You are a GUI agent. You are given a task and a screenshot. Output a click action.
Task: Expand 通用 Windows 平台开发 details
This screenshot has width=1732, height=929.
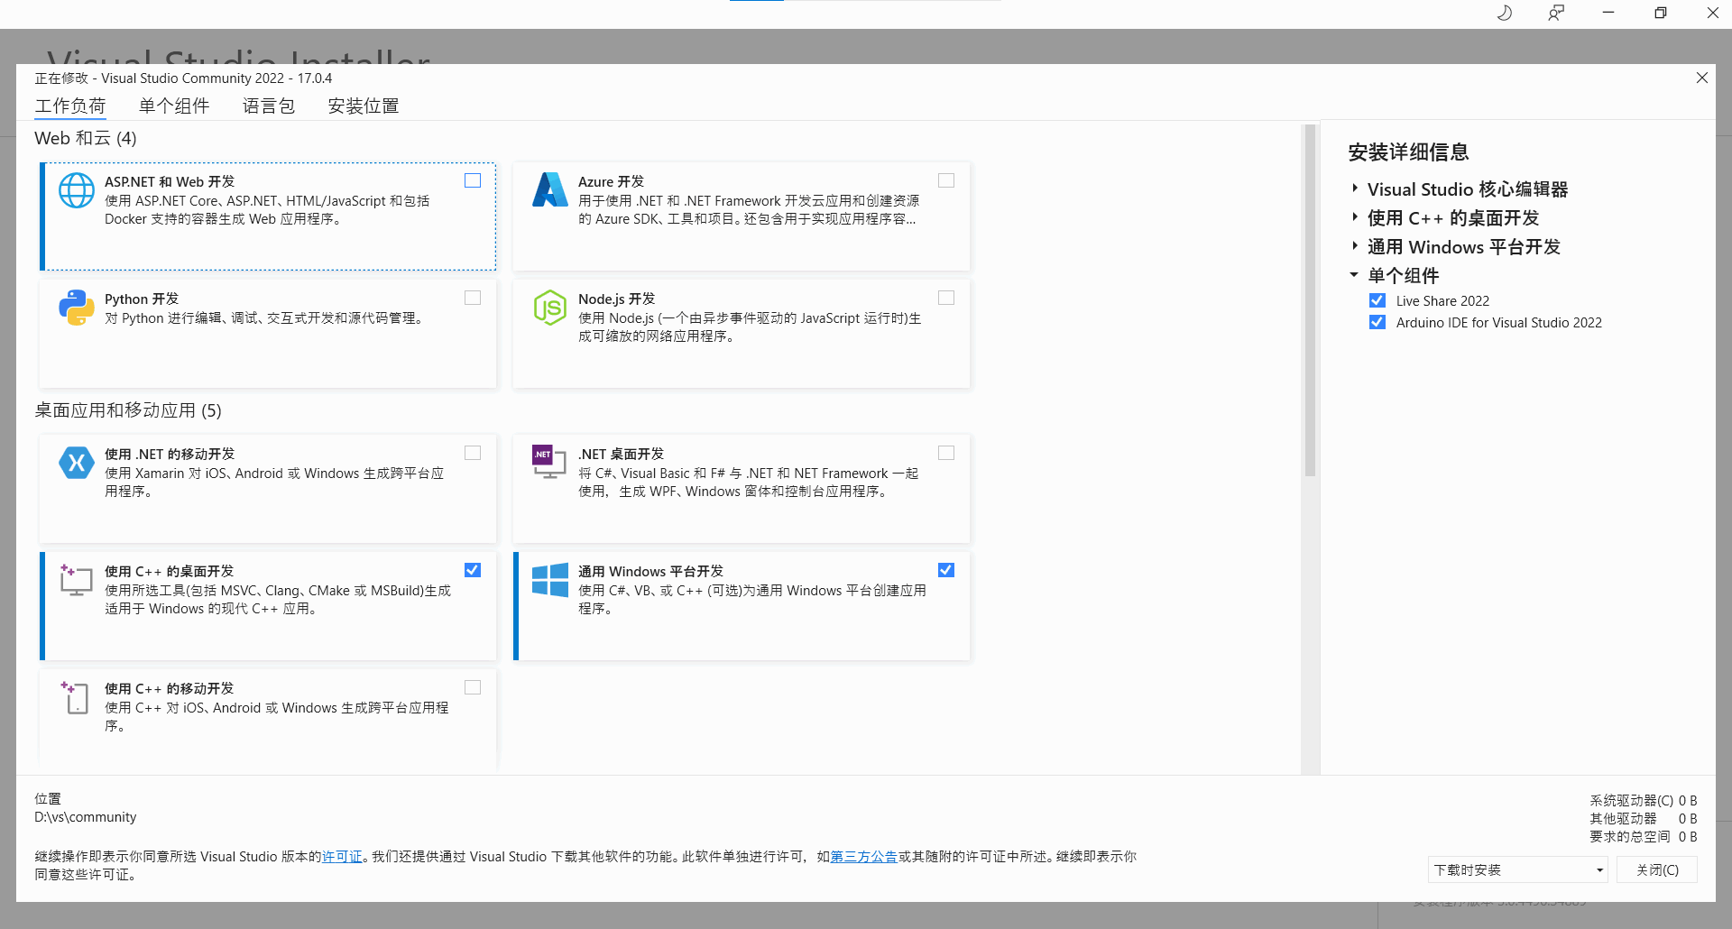tap(1355, 246)
